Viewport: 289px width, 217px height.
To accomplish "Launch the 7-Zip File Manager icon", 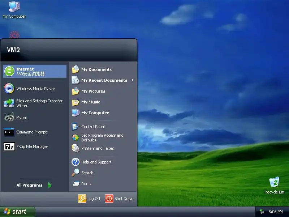I will pos(9,147).
